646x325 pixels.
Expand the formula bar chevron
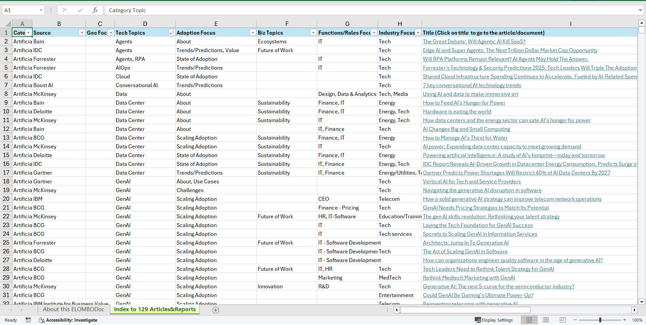coord(640,10)
